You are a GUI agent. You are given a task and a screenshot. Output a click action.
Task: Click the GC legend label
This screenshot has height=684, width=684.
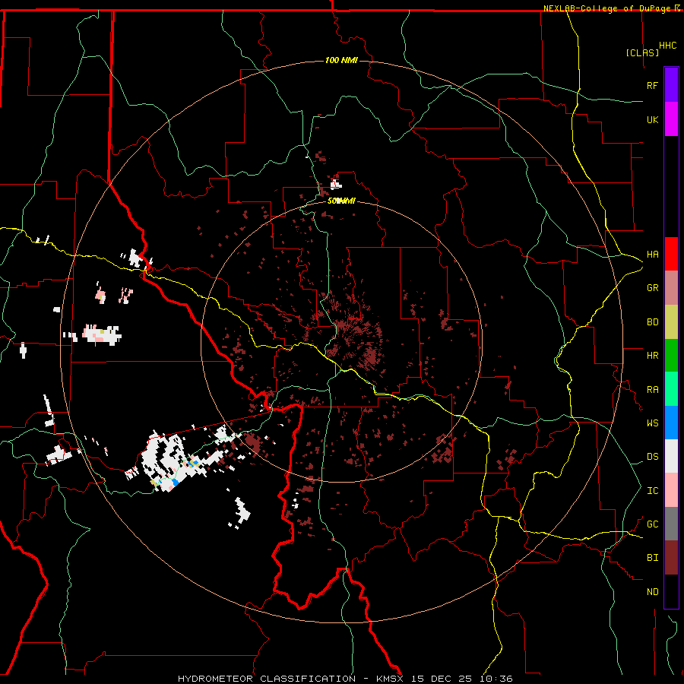652,524
